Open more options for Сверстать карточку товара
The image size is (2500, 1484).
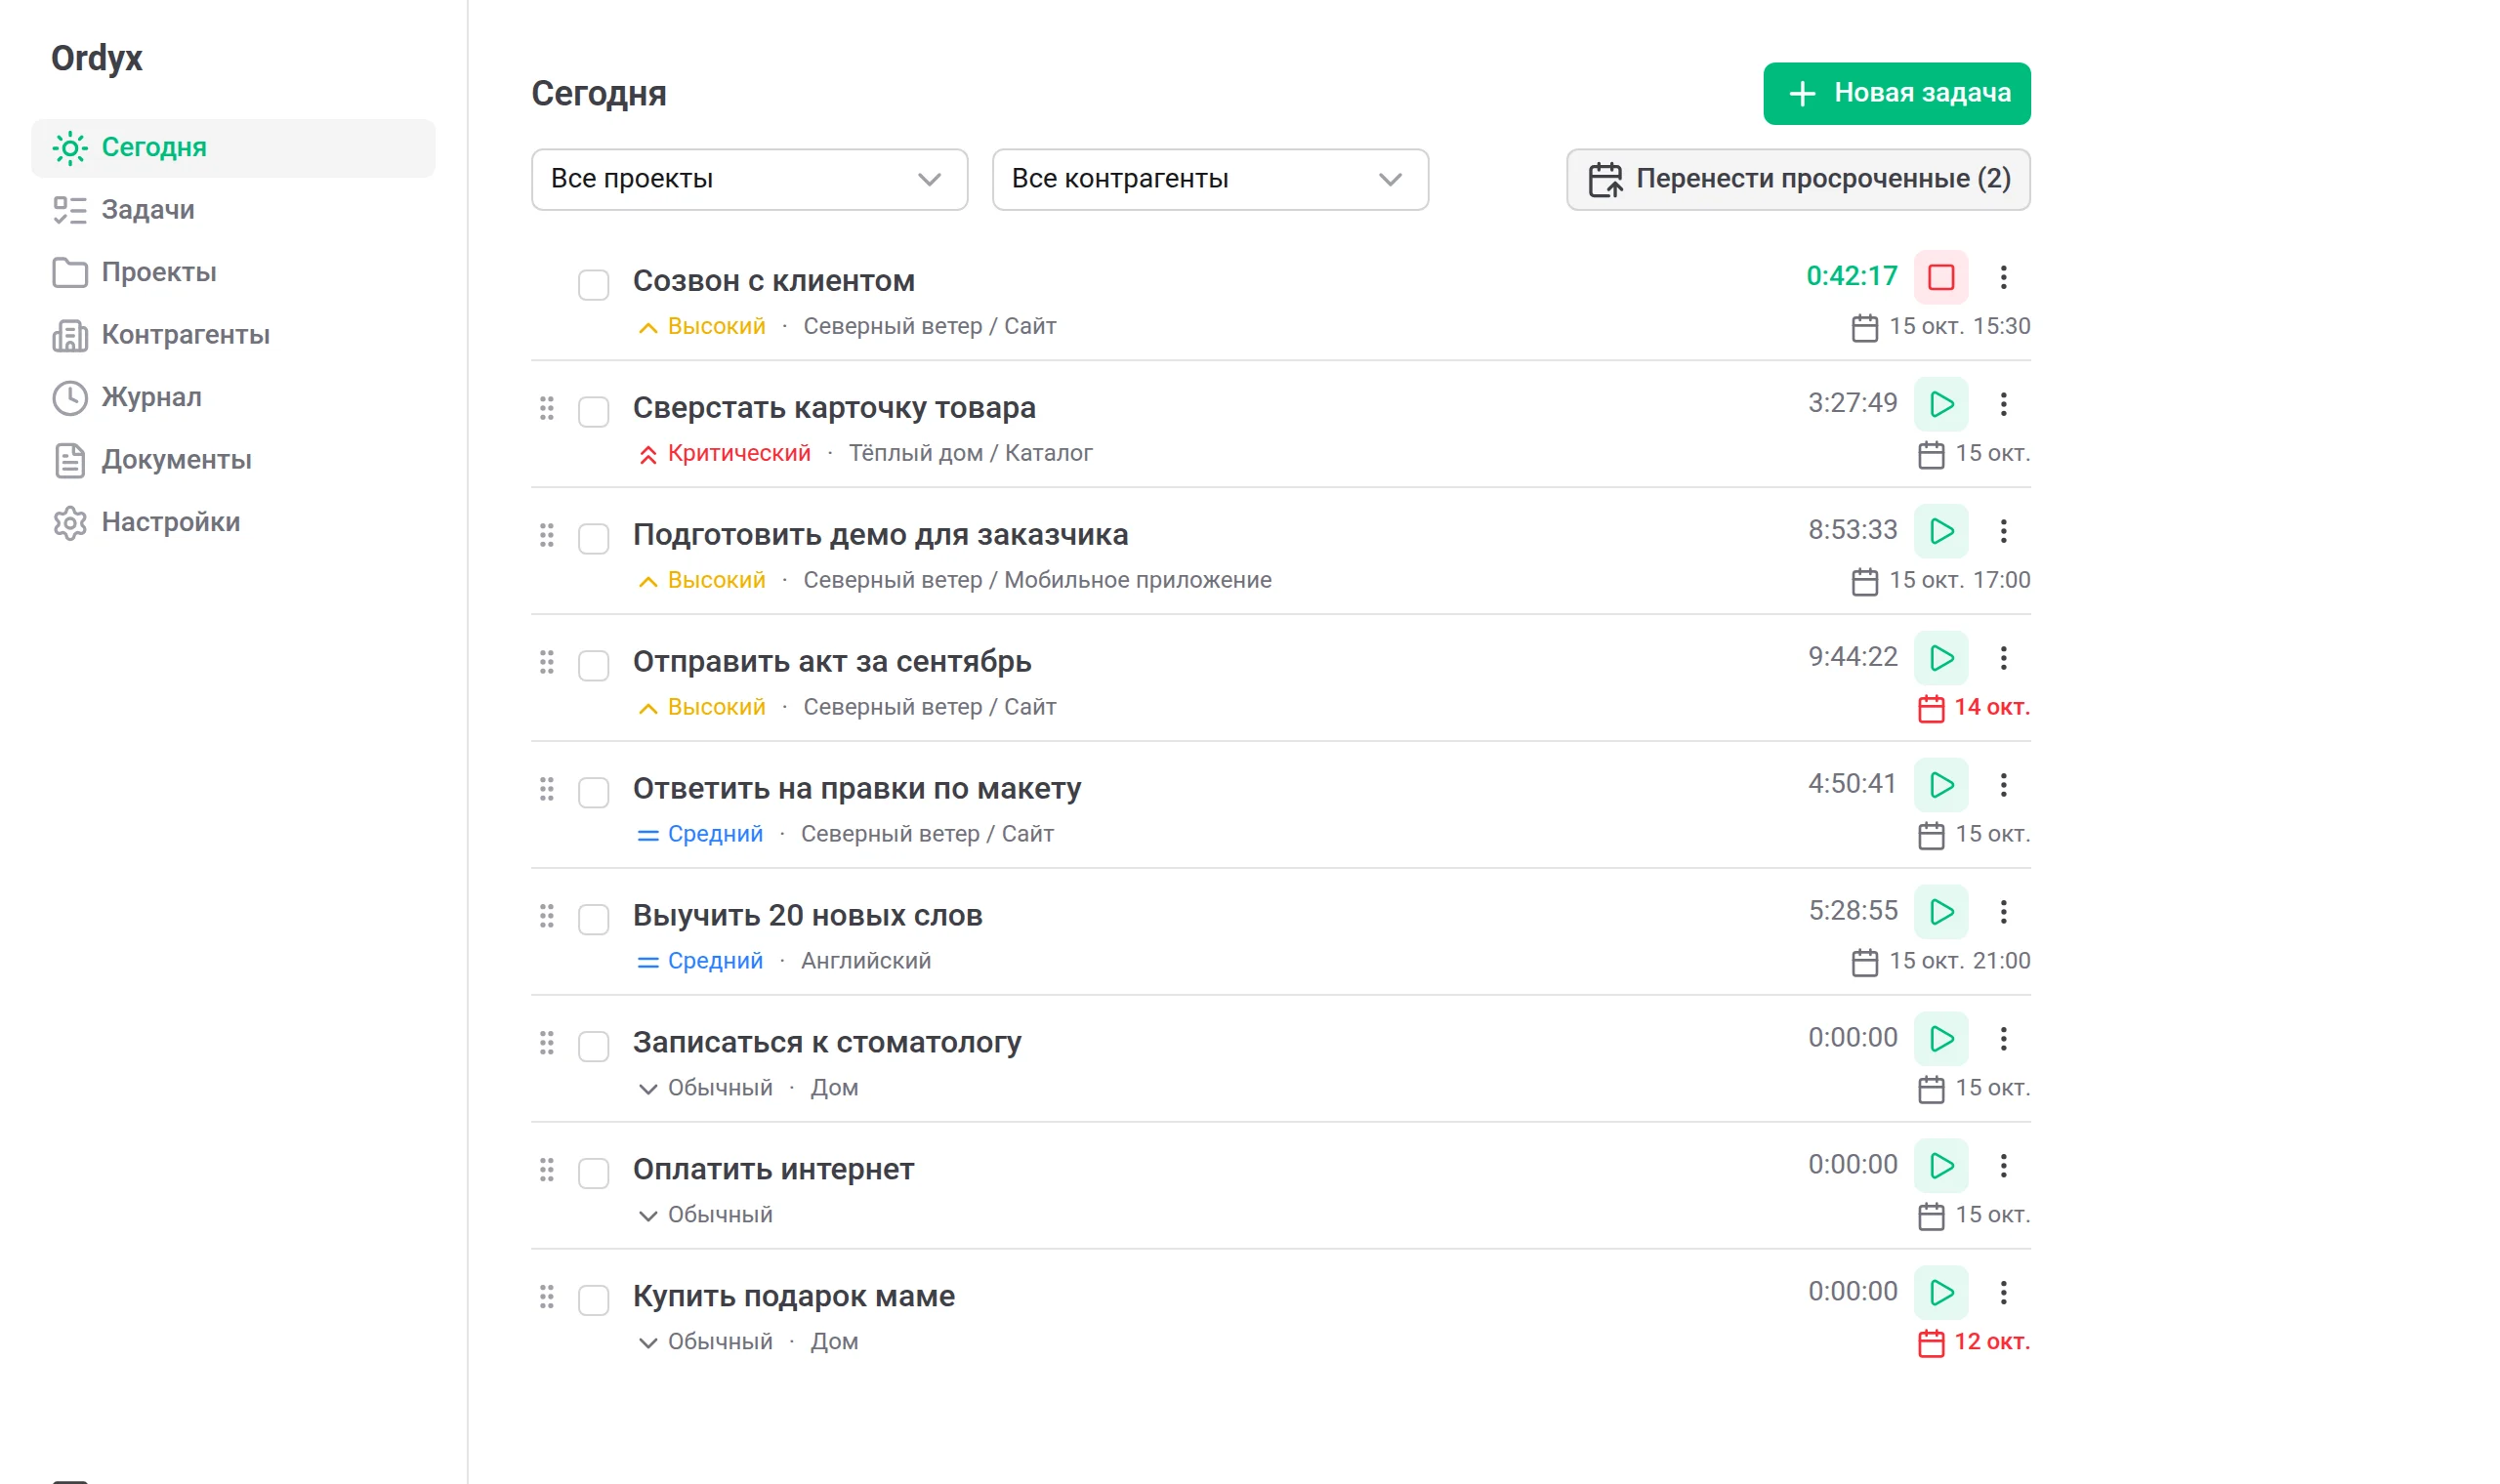coord(2003,404)
